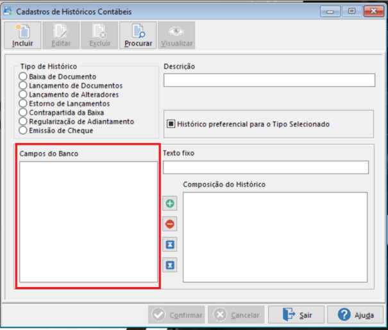
Task: Click inside the Campos do Banco list
Action: point(89,222)
